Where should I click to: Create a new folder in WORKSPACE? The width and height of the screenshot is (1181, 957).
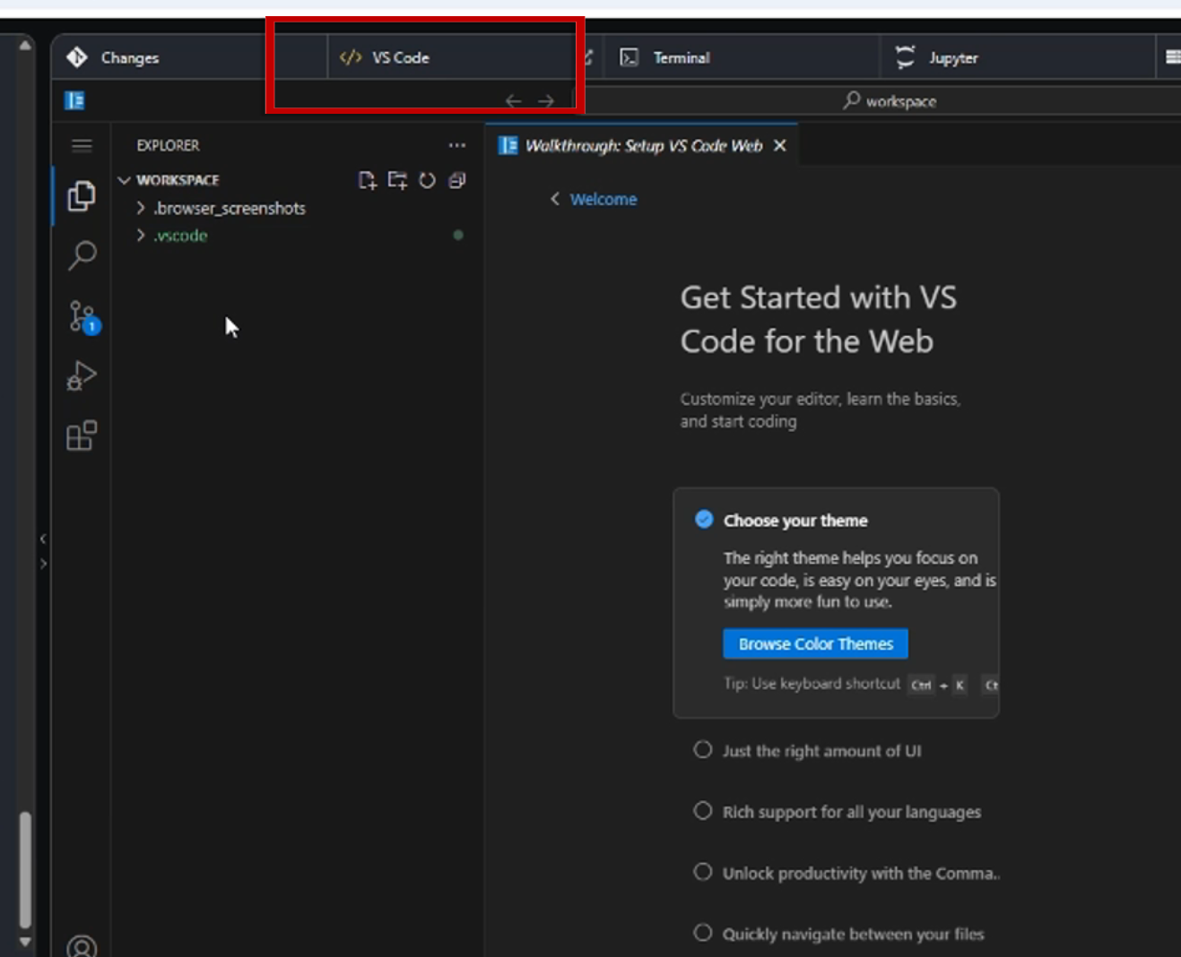click(x=397, y=180)
